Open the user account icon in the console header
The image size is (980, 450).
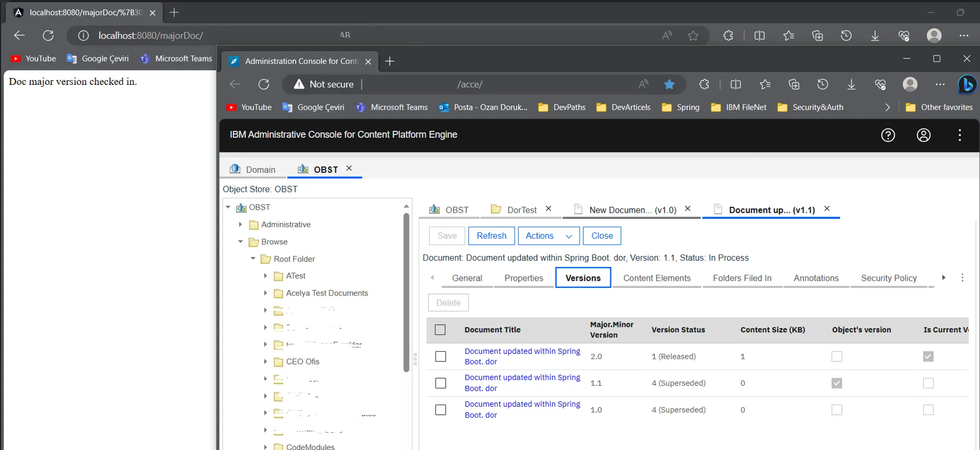coord(924,135)
